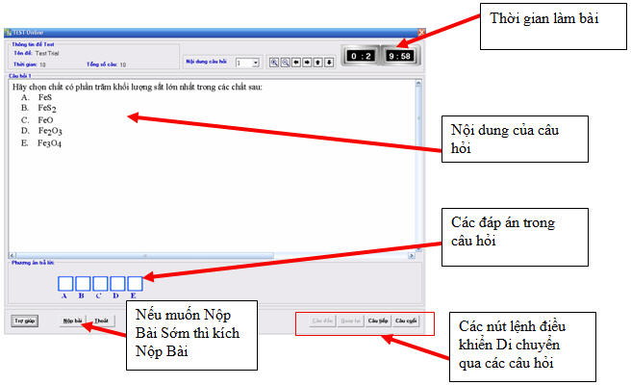Click the right arrow toolbar icon

pyautogui.click(x=307, y=63)
